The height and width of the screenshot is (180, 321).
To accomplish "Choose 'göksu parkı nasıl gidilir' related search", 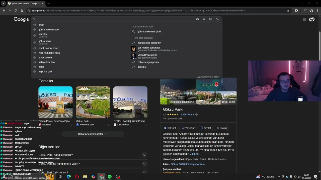I will (x=149, y=31).
